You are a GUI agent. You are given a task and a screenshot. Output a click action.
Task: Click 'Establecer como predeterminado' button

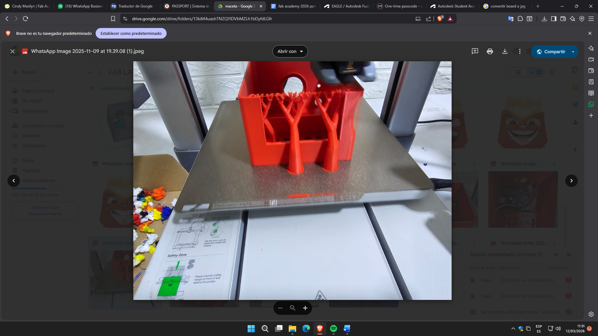point(131,33)
